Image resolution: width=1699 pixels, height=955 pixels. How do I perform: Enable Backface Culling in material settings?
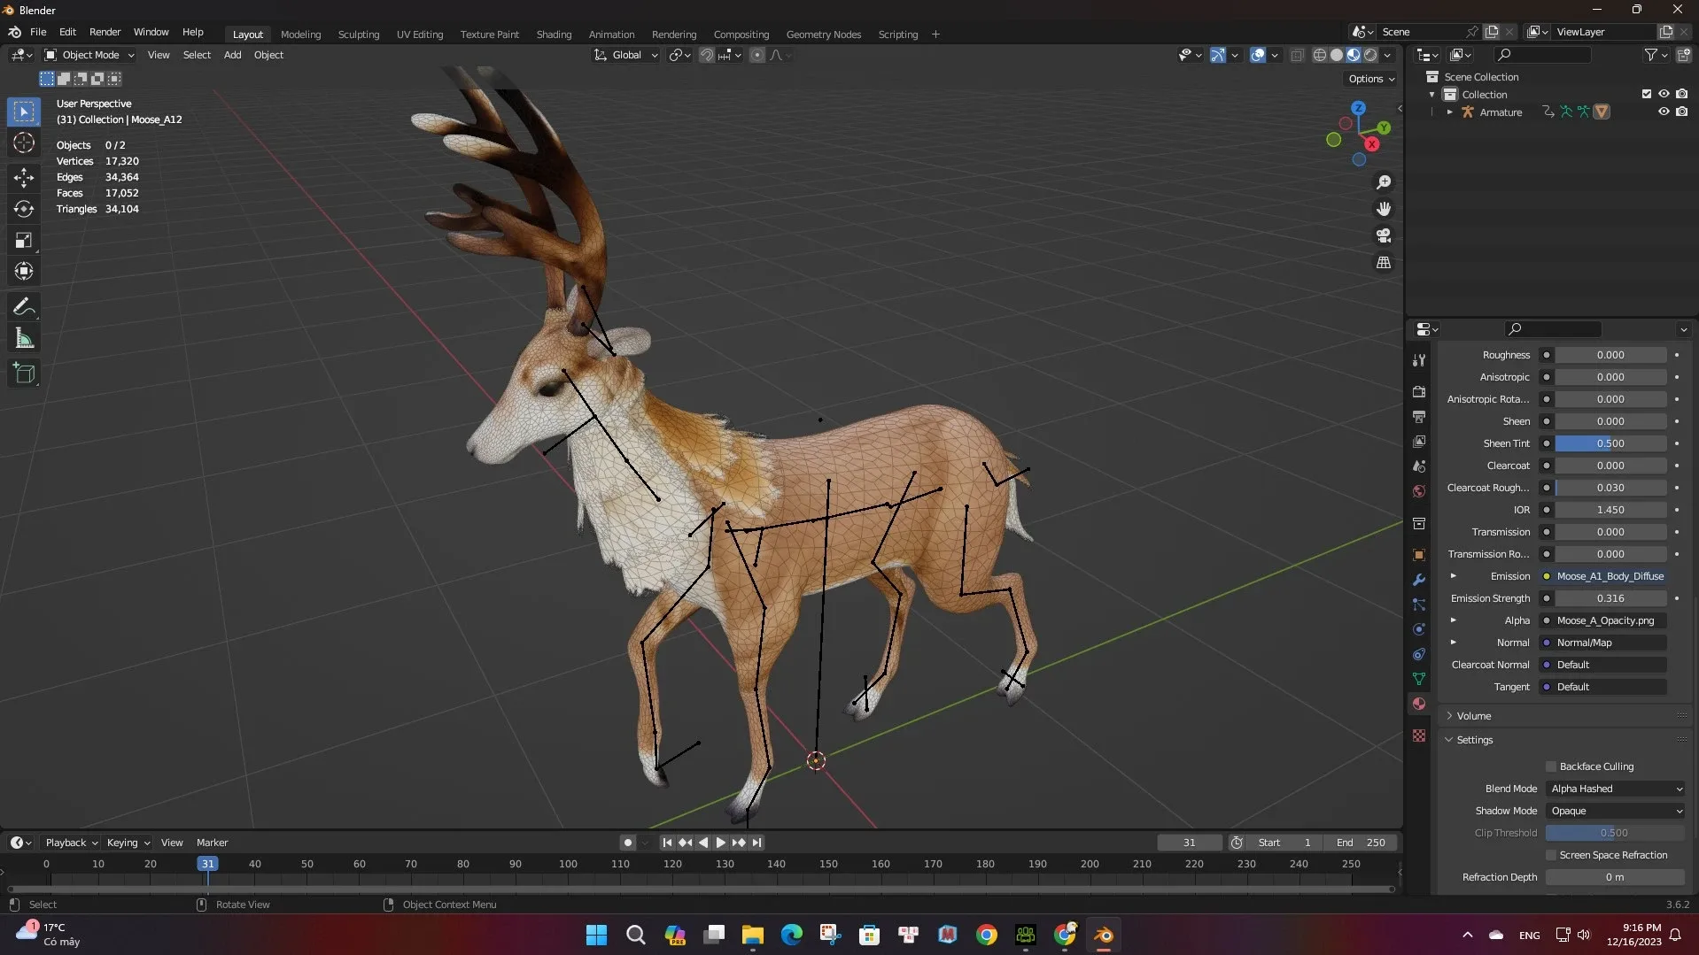pos(1551,766)
